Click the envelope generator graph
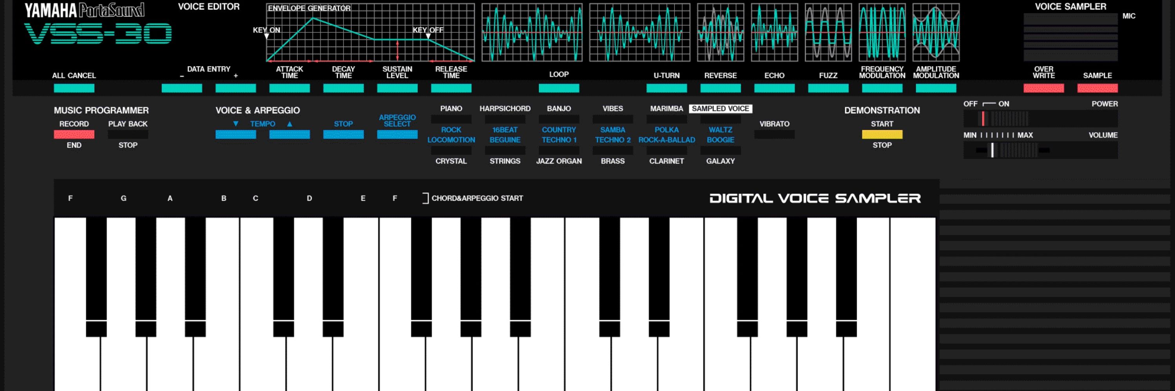This screenshot has height=391, width=1175. point(370,32)
